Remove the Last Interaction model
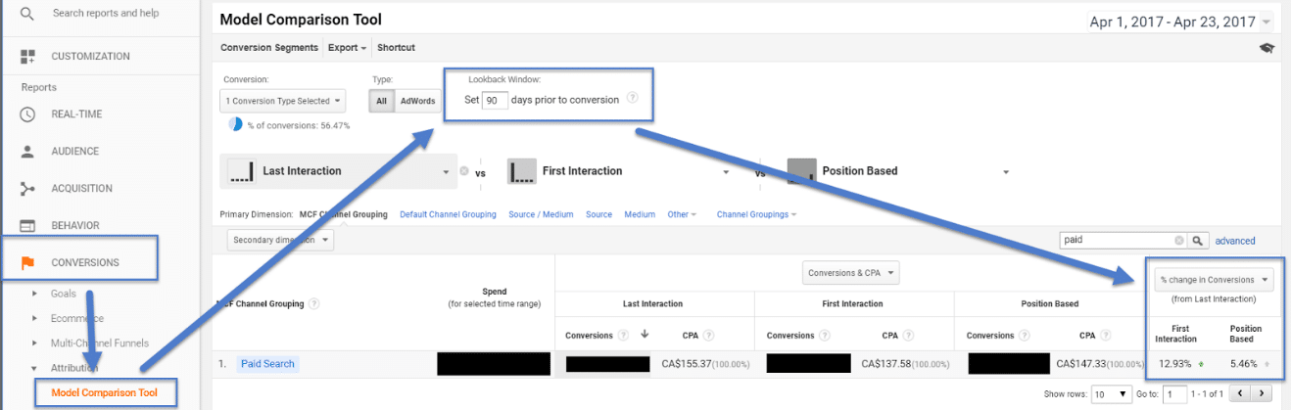The image size is (1291, 410). [x=463, y=172]
